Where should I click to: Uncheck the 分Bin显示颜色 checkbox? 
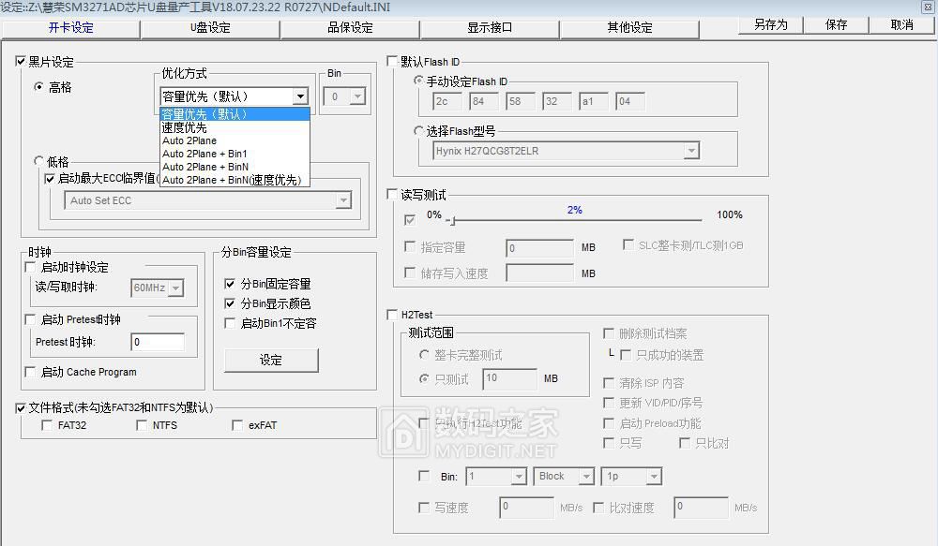point(231,303)
